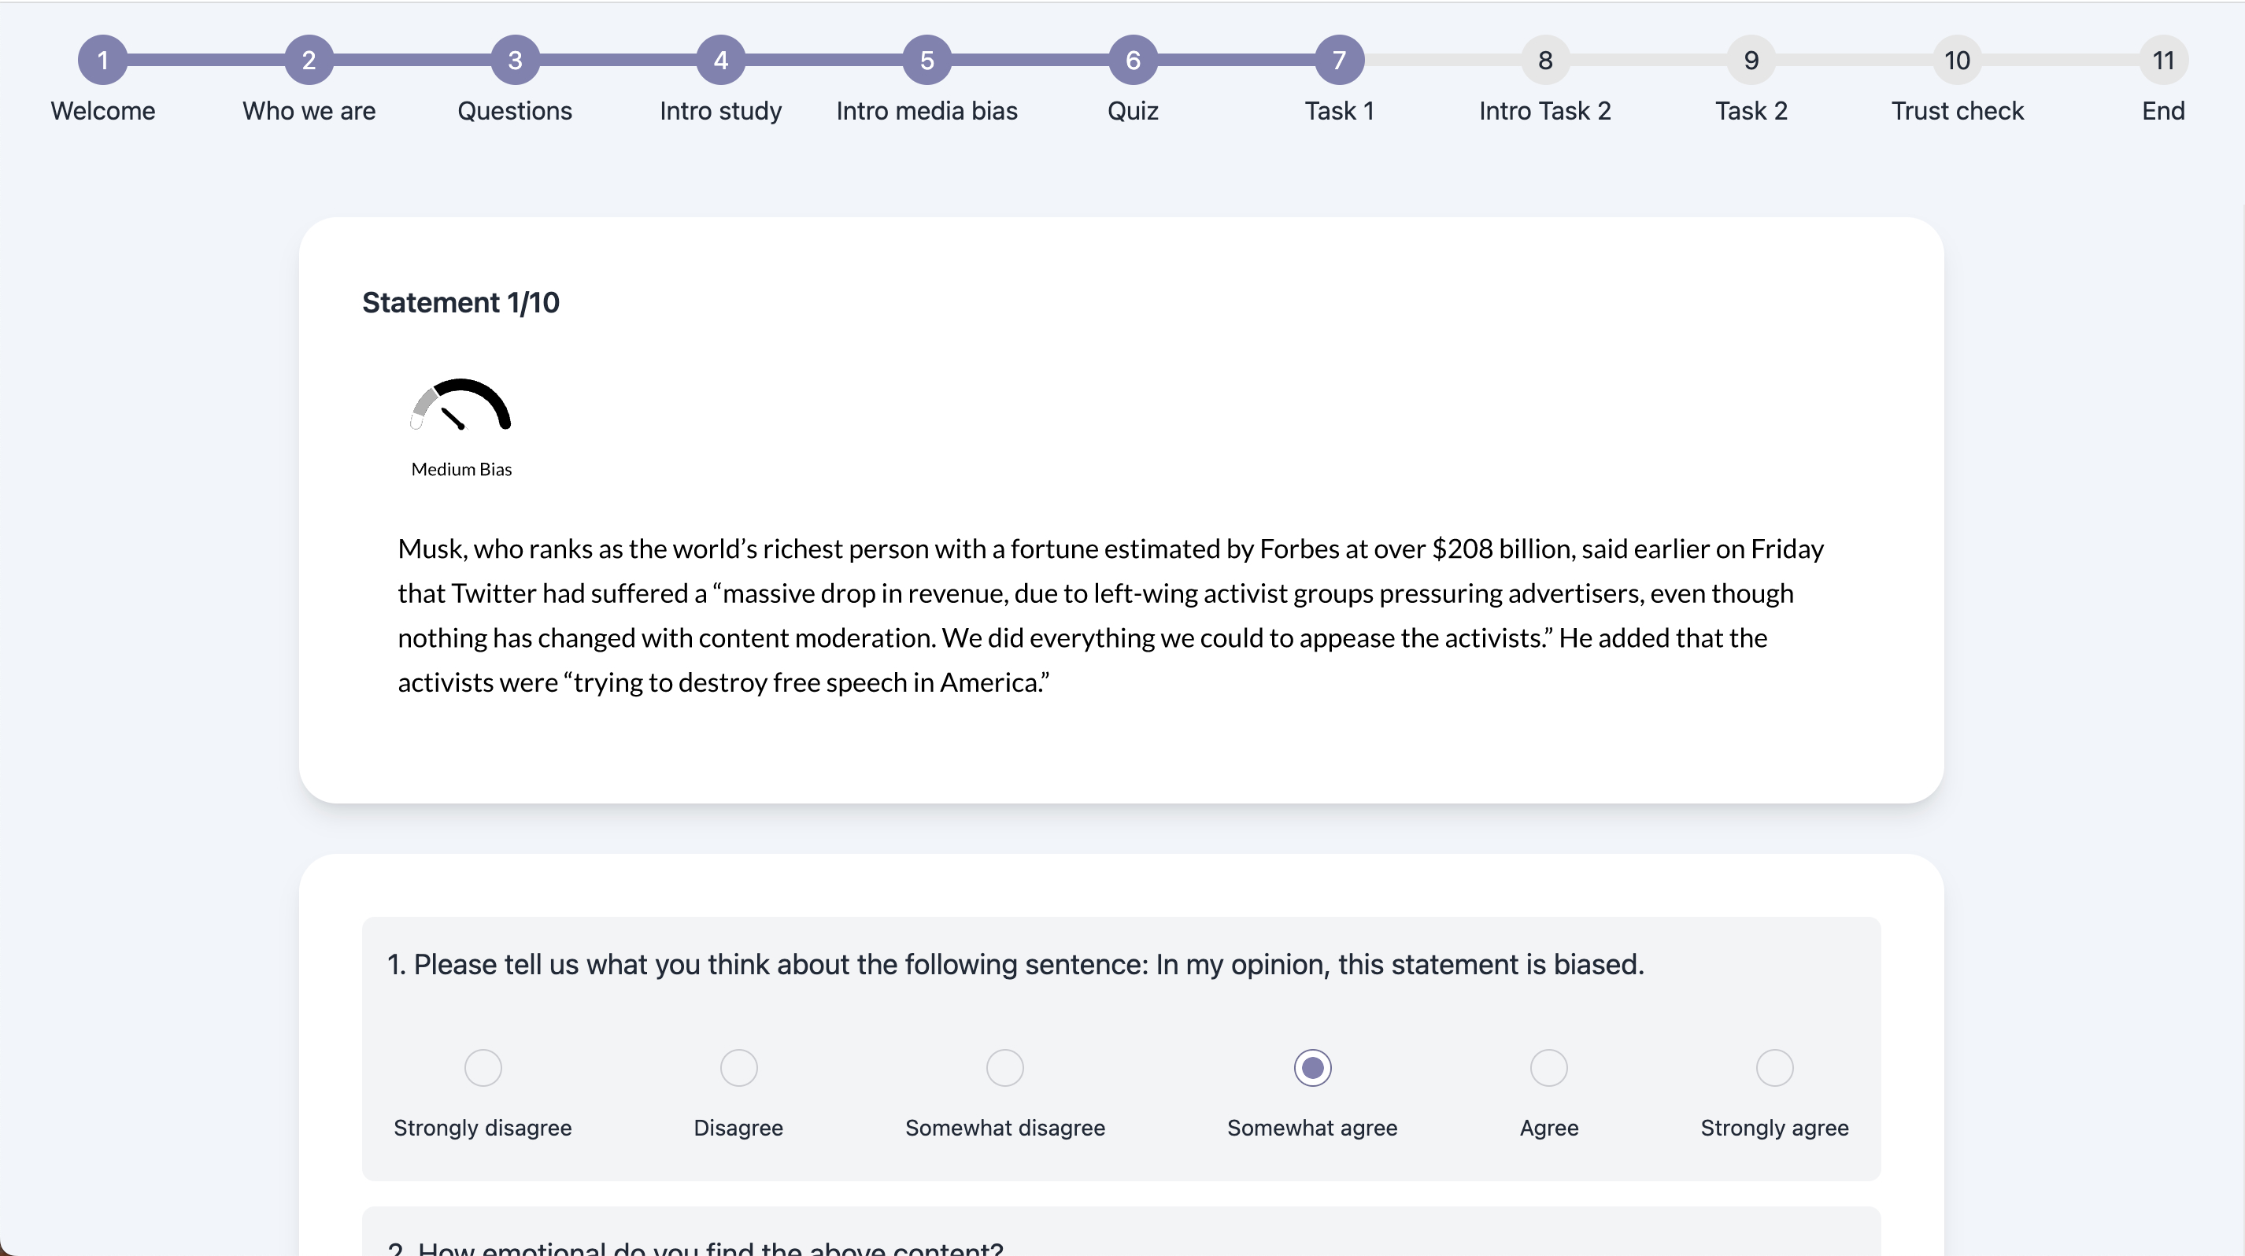Click the Medium Bias label
The height and width of the screenshot is (1256, 2245).
462,470
